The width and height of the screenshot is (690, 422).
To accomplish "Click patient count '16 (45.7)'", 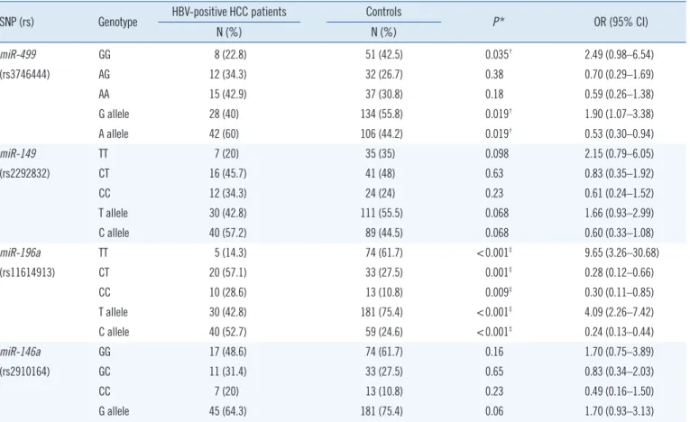I will 228,173.
